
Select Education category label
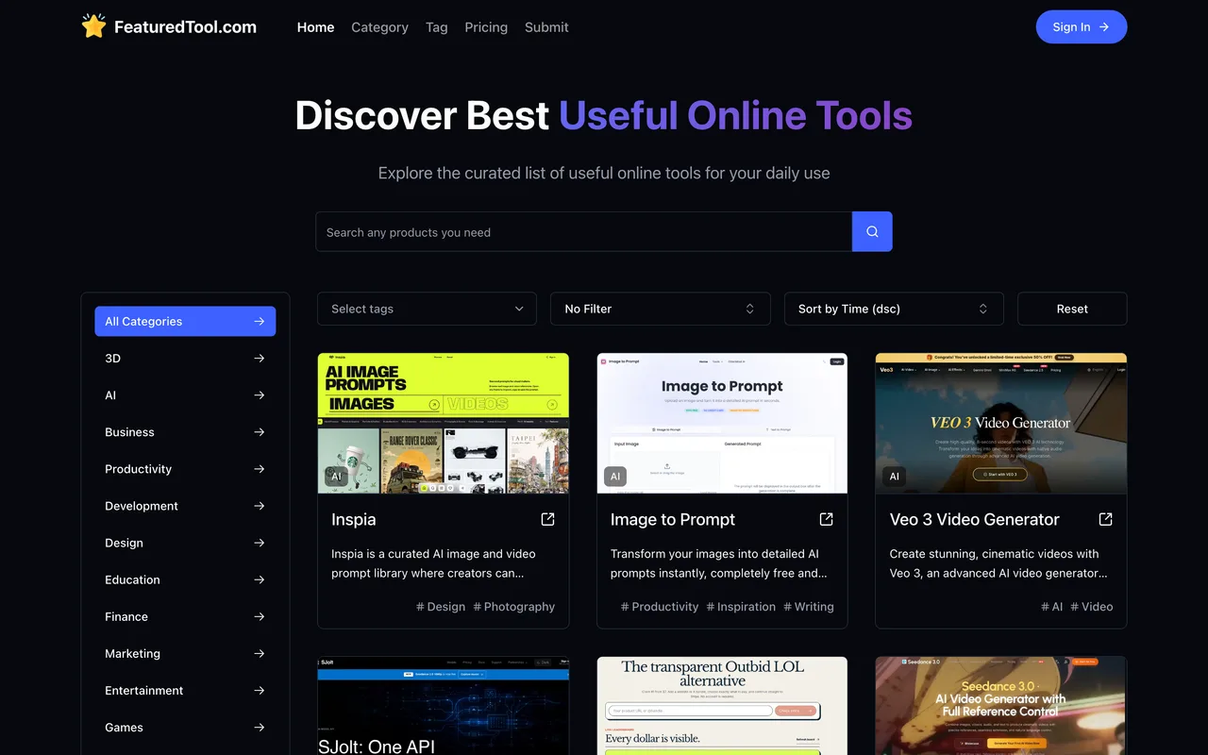[x=132, y=579]
